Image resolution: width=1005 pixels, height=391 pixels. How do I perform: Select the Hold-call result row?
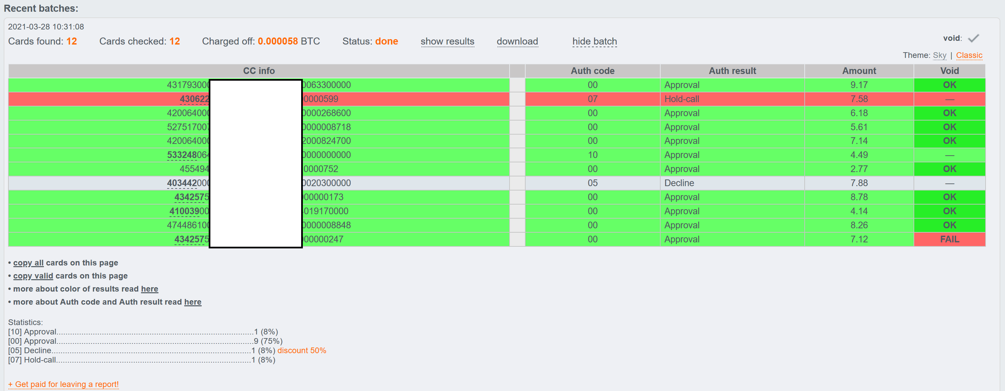[x=497, y=99]
